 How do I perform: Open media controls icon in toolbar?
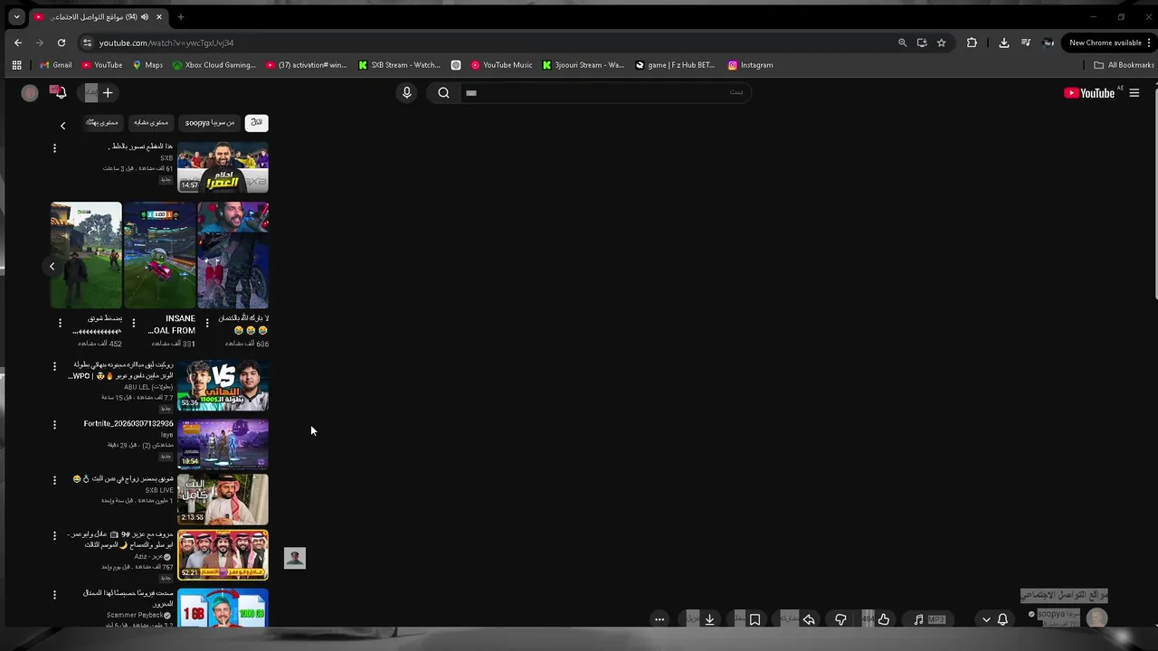coord(1026,42)
